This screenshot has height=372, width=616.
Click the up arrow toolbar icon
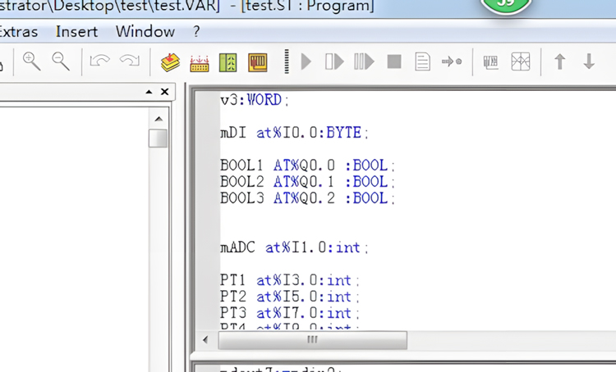(x=559, y=61)
